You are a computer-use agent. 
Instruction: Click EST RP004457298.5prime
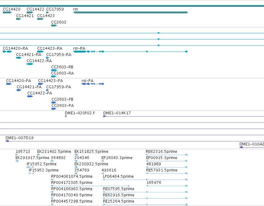click(72, 202)
